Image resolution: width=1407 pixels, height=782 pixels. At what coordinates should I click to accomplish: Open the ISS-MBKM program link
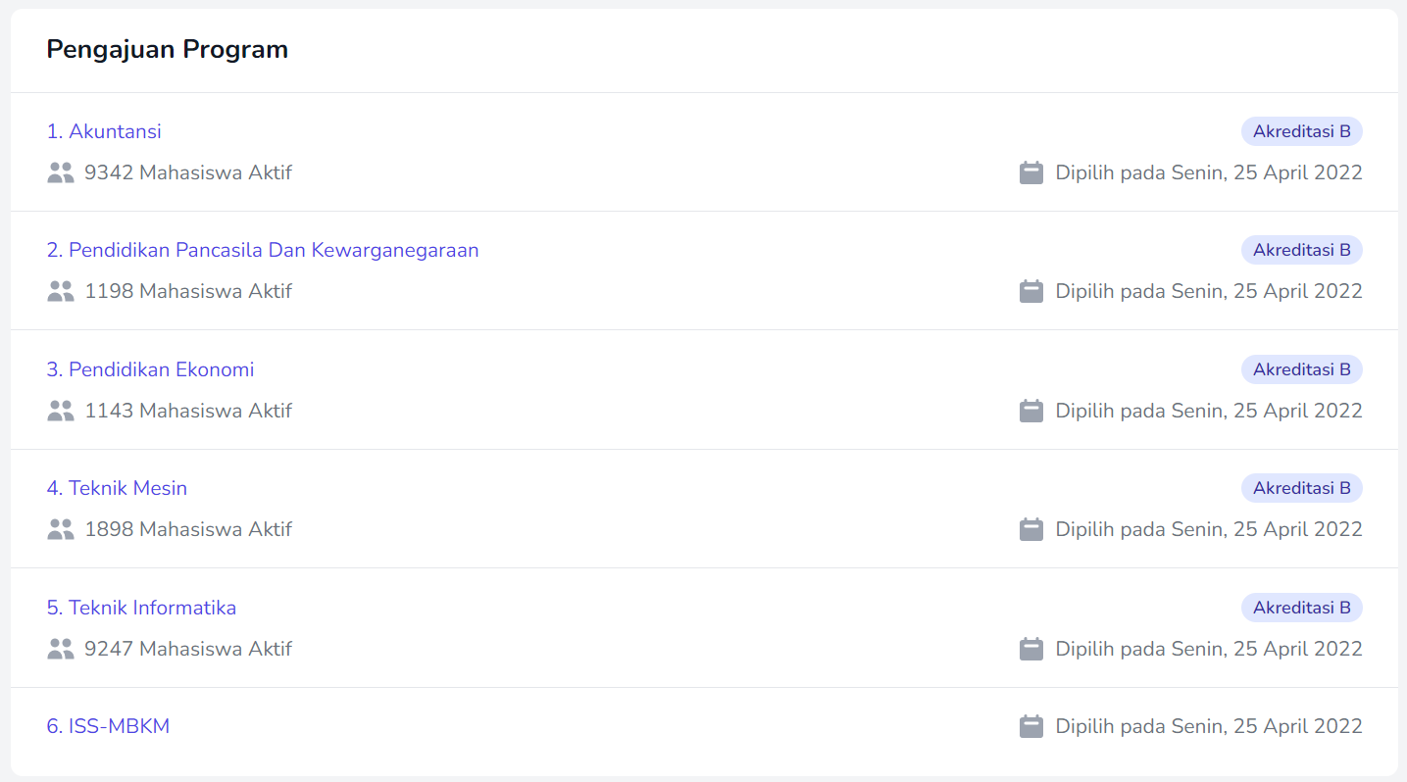click(x=108, y=727)
